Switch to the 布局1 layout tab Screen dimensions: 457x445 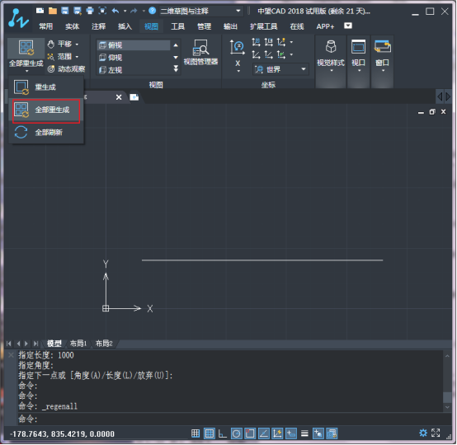(78, 344)
